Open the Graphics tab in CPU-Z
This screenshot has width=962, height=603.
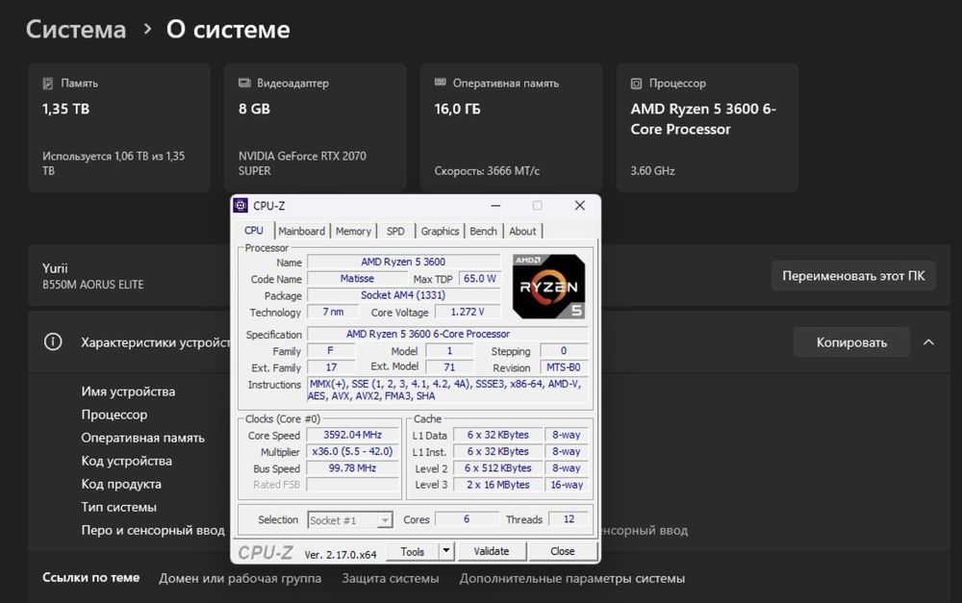coord(440,231)
